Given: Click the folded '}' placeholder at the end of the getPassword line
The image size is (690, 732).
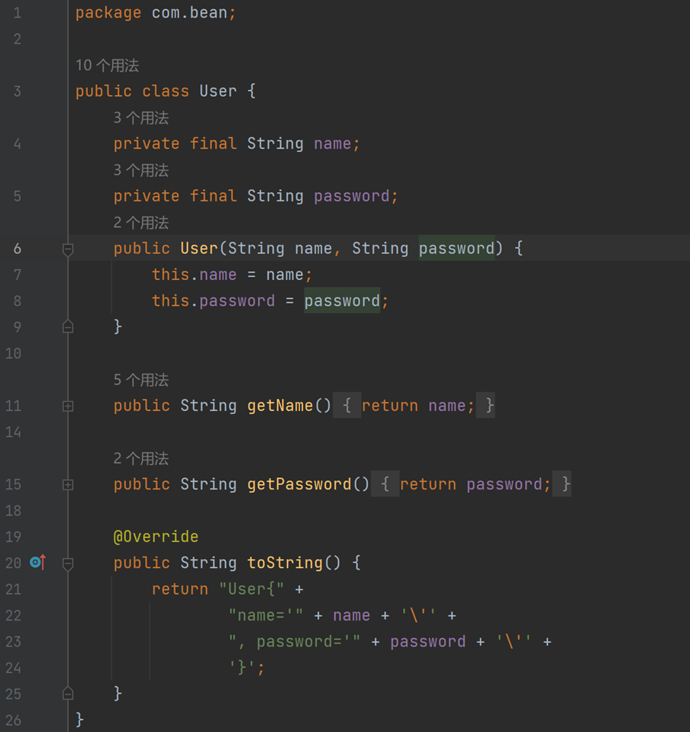Looking at the screenshot, I should (x=562, y=483).
